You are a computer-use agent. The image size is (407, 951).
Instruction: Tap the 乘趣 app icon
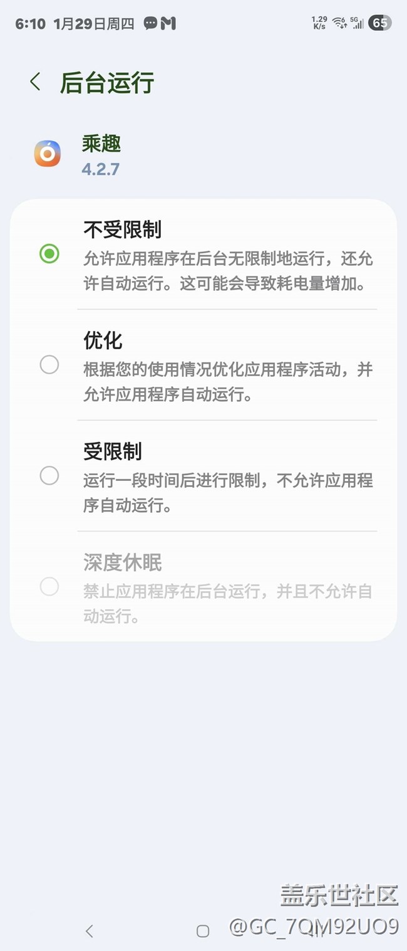click(48, 154)
